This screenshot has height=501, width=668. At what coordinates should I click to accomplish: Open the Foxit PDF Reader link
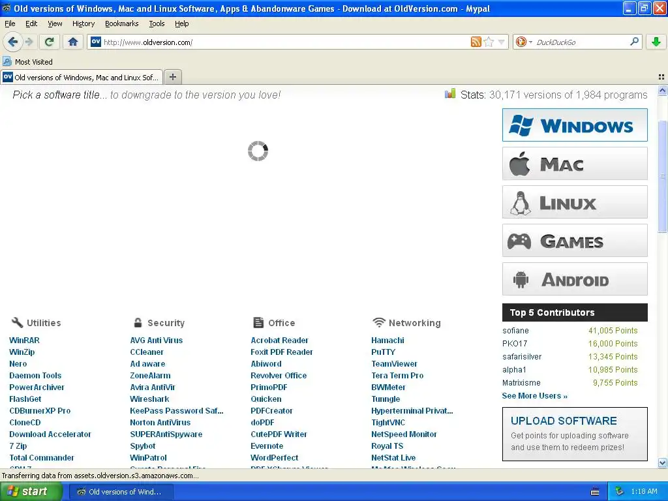click(x=282, y=352)
